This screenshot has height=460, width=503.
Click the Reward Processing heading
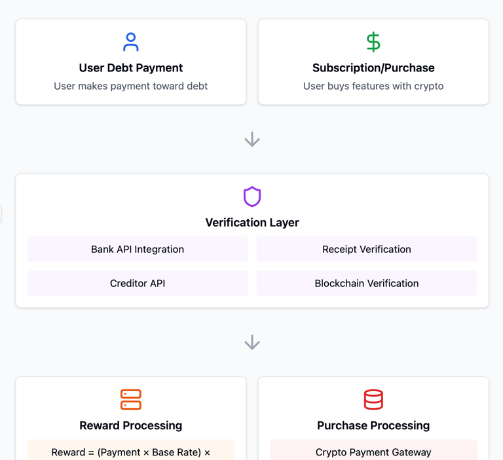(131, 426)
